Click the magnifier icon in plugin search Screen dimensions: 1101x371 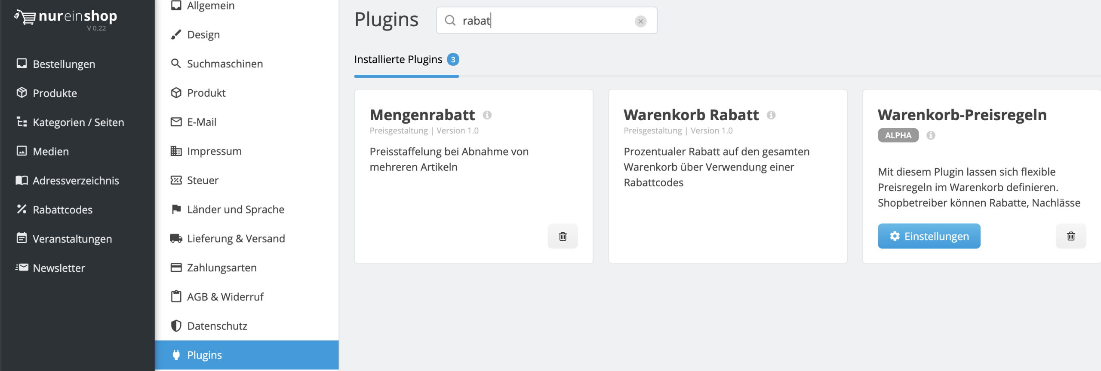point(450,21)
